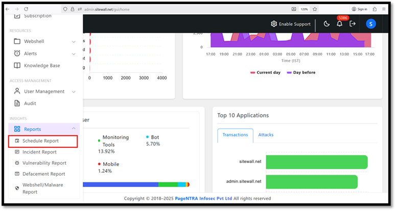Open the blue S profile avatar

(371, 24)
